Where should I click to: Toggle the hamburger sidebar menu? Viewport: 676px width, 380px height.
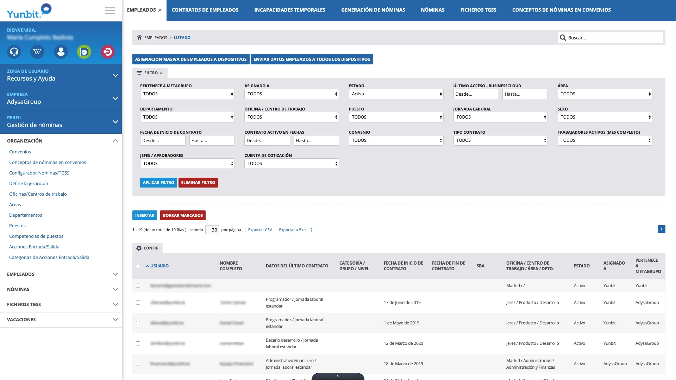pyautogui.click(x=110, y=11)
